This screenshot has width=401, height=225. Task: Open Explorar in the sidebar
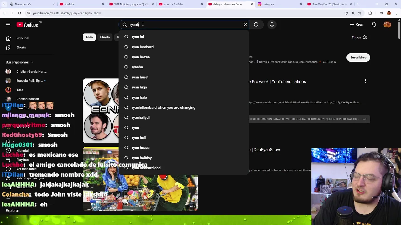click(x=12, y=211)
